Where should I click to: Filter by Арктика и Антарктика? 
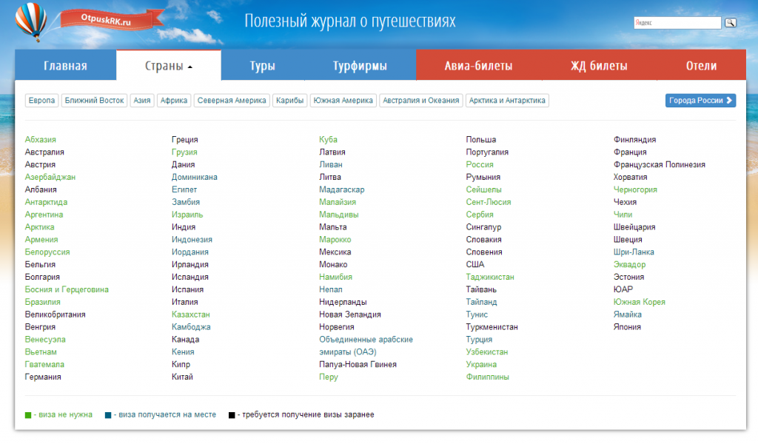tap(507, 101)
